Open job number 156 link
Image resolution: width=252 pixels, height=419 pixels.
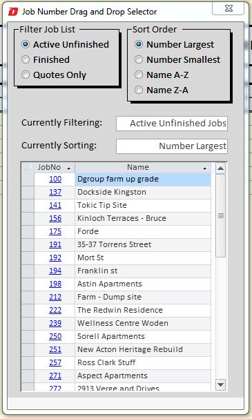(x=55, y=218)
